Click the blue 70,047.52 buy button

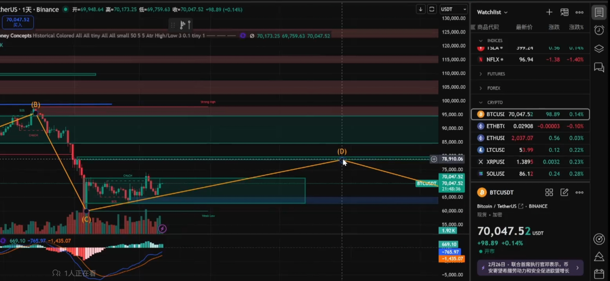pyautogui.click(x=17, y=22)
